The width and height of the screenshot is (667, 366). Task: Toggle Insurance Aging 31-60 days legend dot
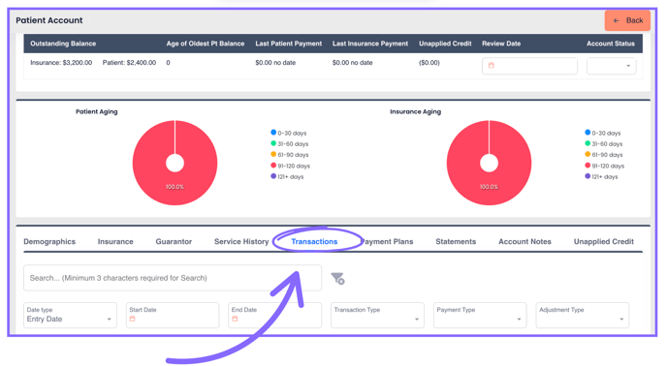(x=588, y=143)
